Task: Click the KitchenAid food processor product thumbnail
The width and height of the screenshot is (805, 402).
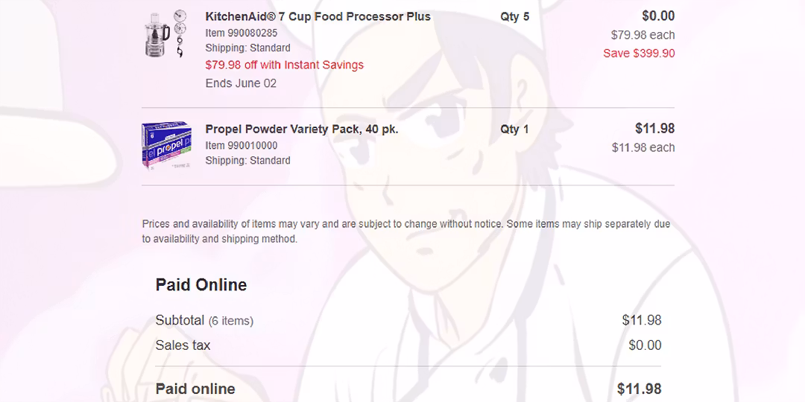Action: [163, 33]
